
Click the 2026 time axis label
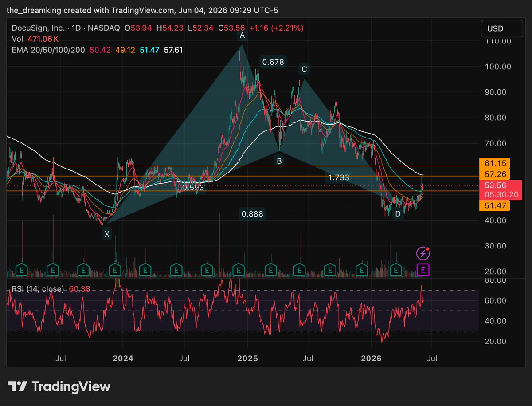(x=371, y=358)
